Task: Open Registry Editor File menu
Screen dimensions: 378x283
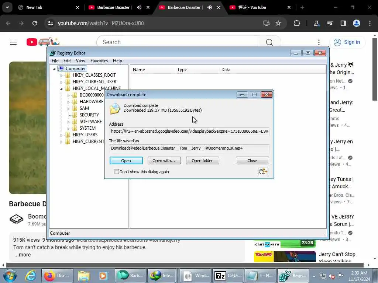Action: [55, 61]
